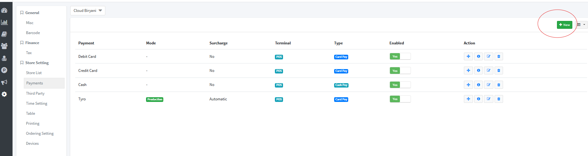
Task: Disable the Debit Card enabled toggle
Action: click(400, 57)
